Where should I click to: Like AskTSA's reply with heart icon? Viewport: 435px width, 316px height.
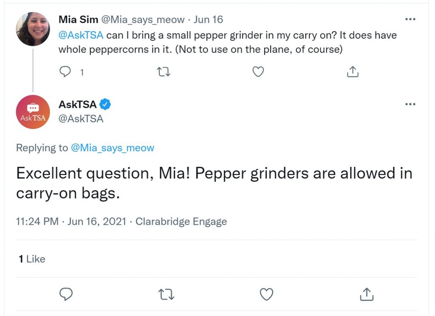(x=267, y=294)
